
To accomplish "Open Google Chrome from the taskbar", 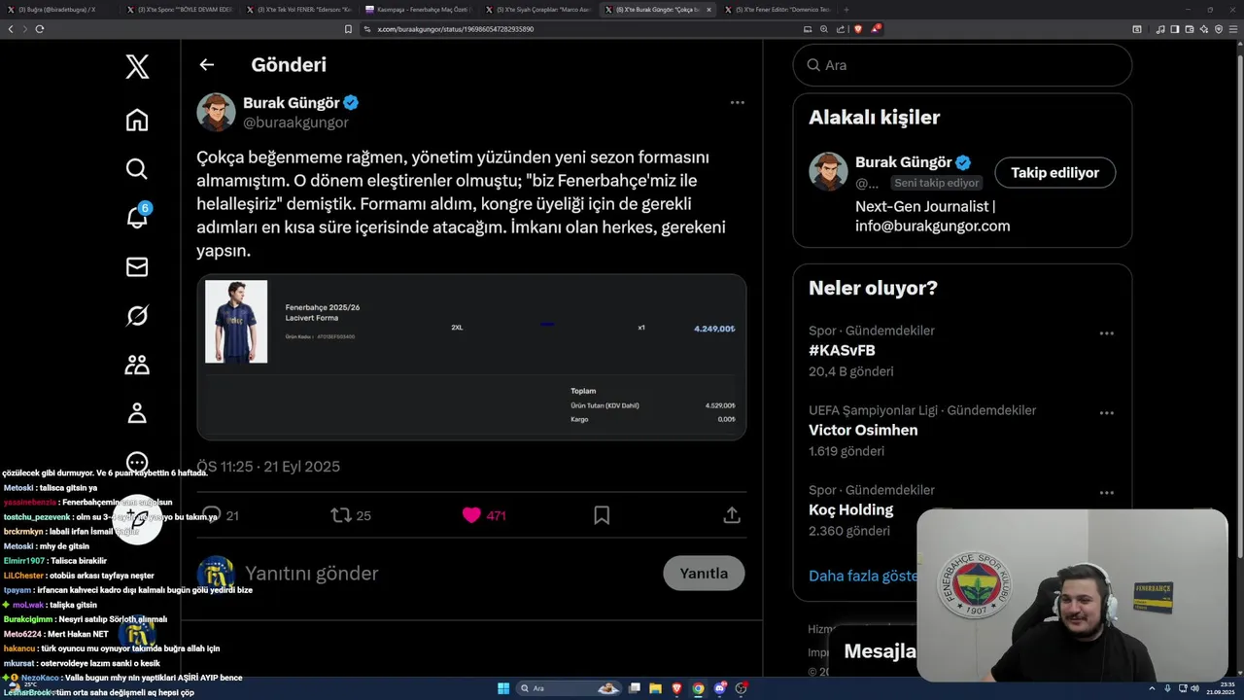I will (698, 688).
